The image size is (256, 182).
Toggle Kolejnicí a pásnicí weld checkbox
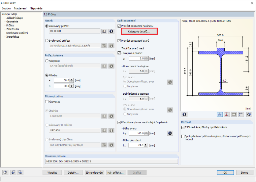(x=119, y=53)
